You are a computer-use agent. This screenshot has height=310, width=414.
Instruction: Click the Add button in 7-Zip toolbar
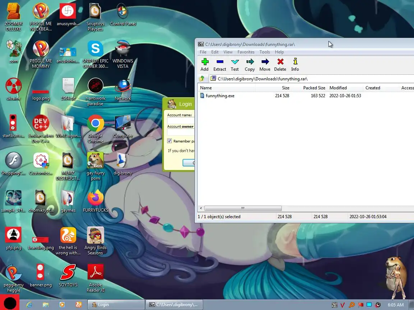(x=204, y=65)
